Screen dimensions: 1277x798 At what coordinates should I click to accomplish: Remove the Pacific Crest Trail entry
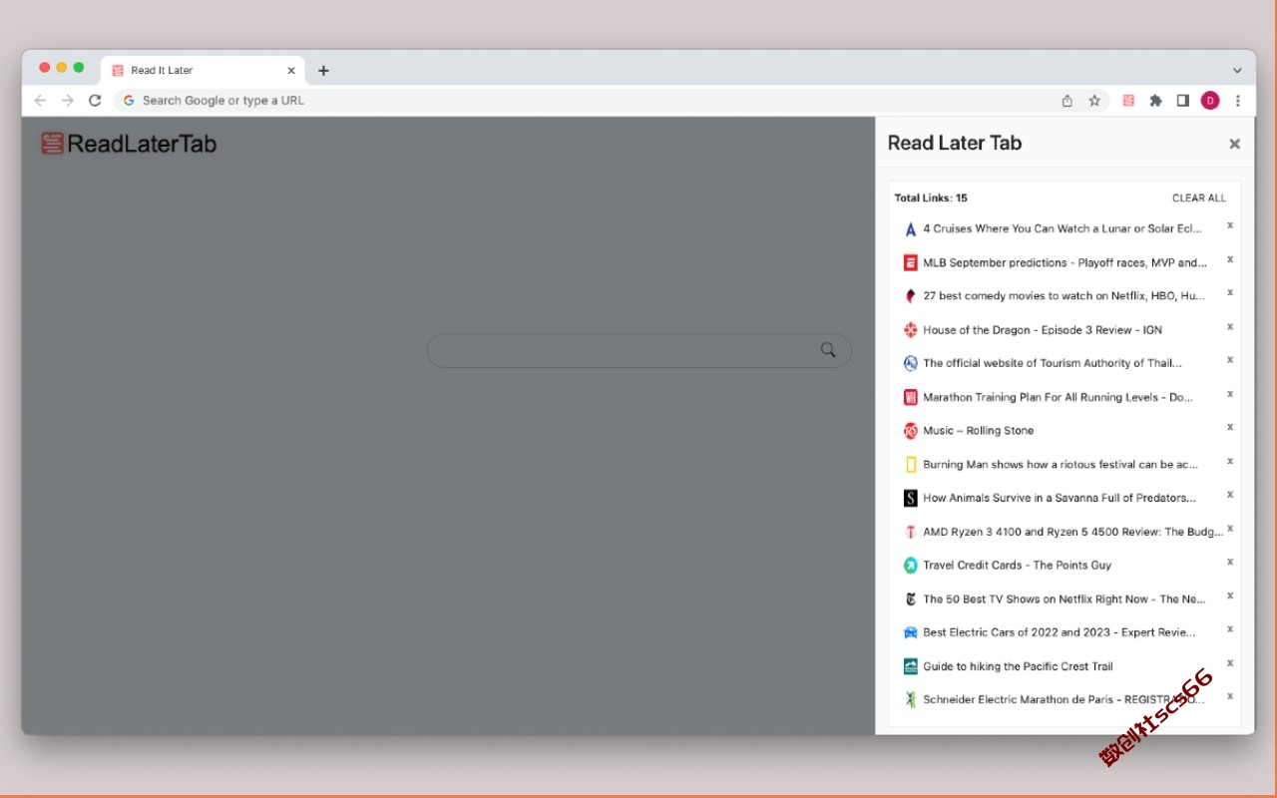pos(1230,662)
